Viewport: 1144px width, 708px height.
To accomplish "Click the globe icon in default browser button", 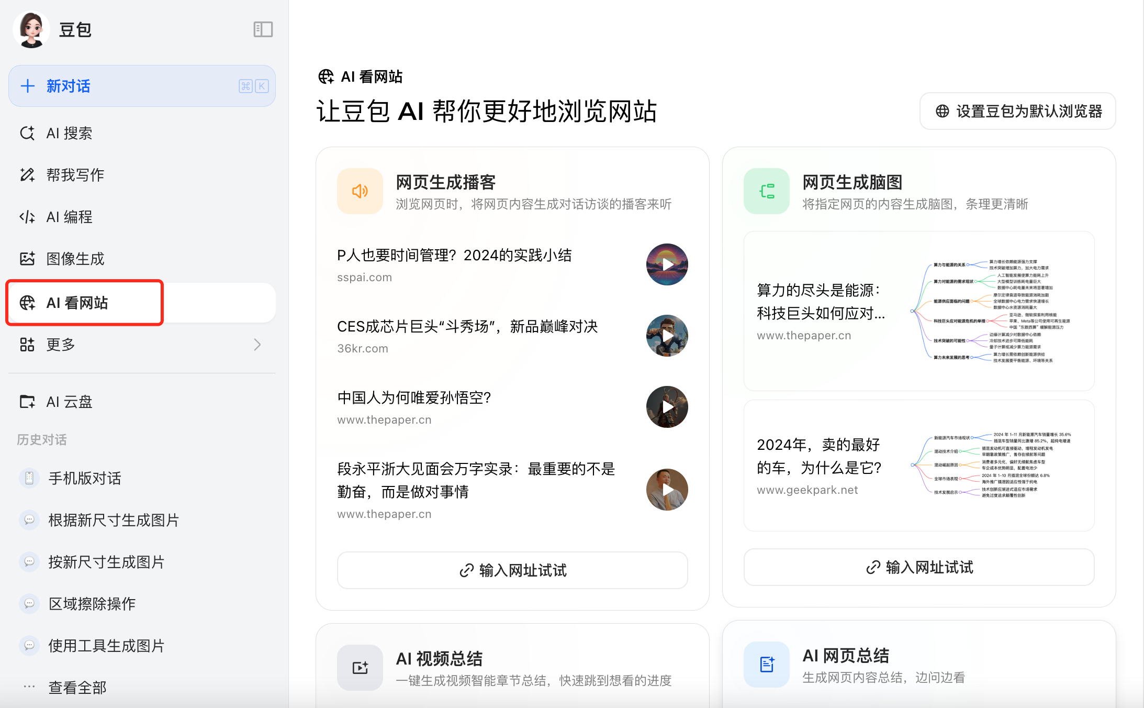I will [943, 111].
